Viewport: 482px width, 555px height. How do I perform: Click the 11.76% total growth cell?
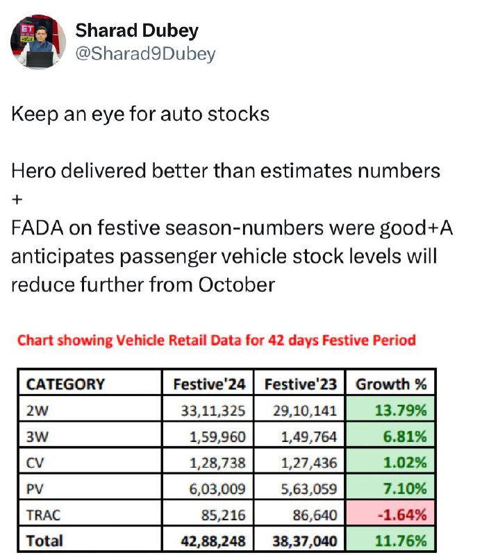coord(390,540)
